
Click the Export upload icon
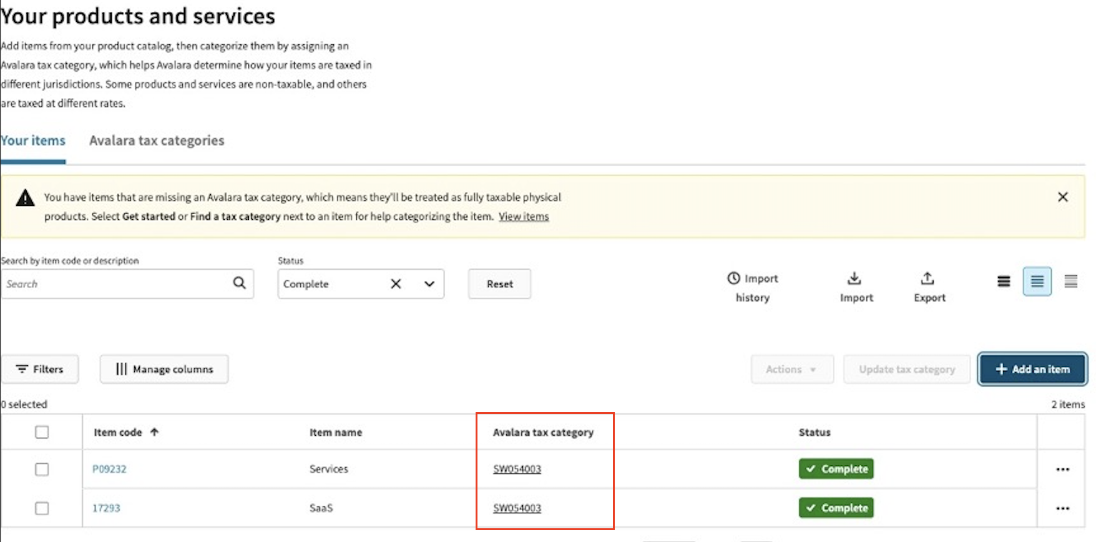(x=927, y=278)
